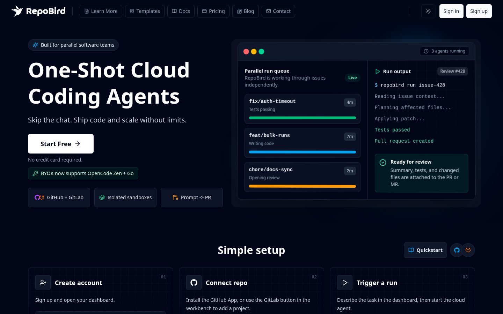
Task: Visit the Blog nav link
Action: pos(246,11)
